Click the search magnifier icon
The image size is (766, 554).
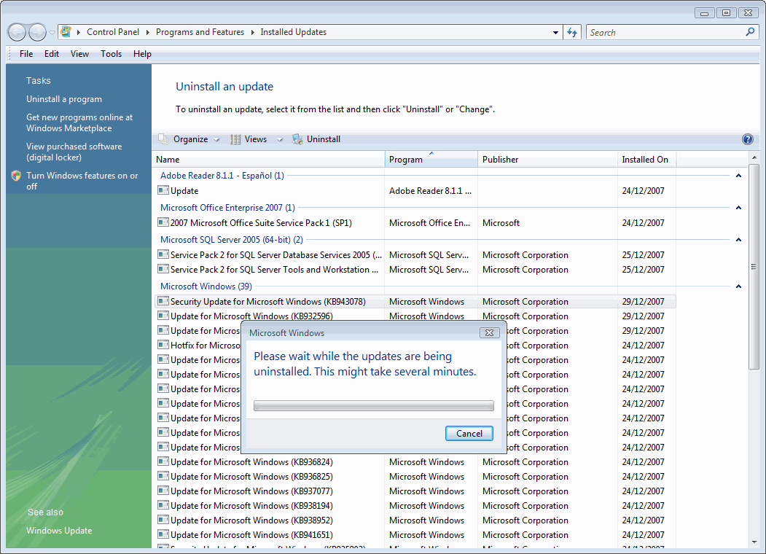click(x=751, y=32)
